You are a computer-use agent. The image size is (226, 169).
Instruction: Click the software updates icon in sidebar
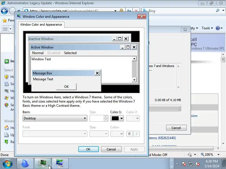6,84
